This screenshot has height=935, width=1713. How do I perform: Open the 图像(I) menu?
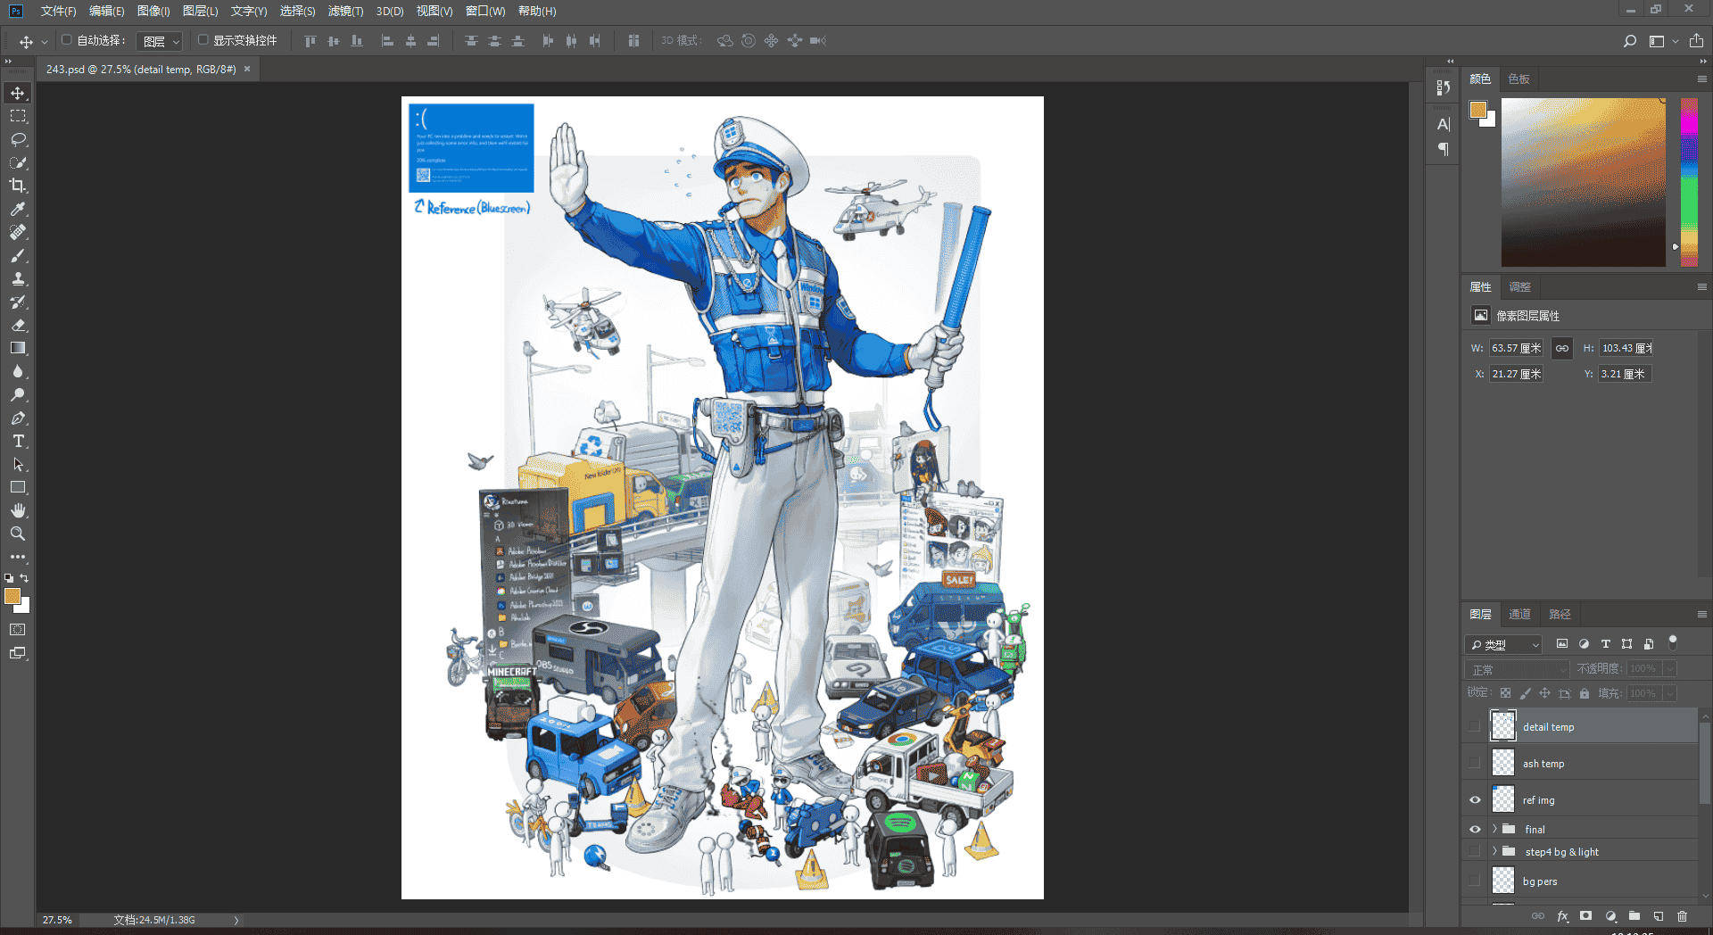(x=153, y=12)
